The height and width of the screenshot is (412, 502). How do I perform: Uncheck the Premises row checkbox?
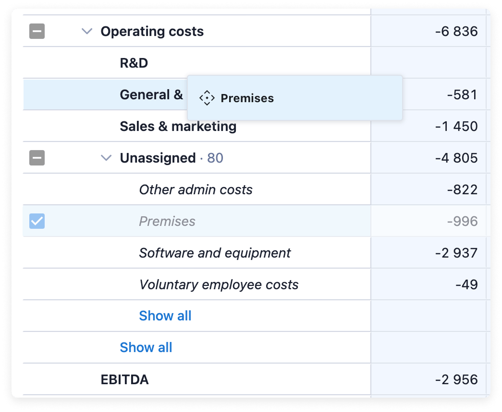coord(37,221)
